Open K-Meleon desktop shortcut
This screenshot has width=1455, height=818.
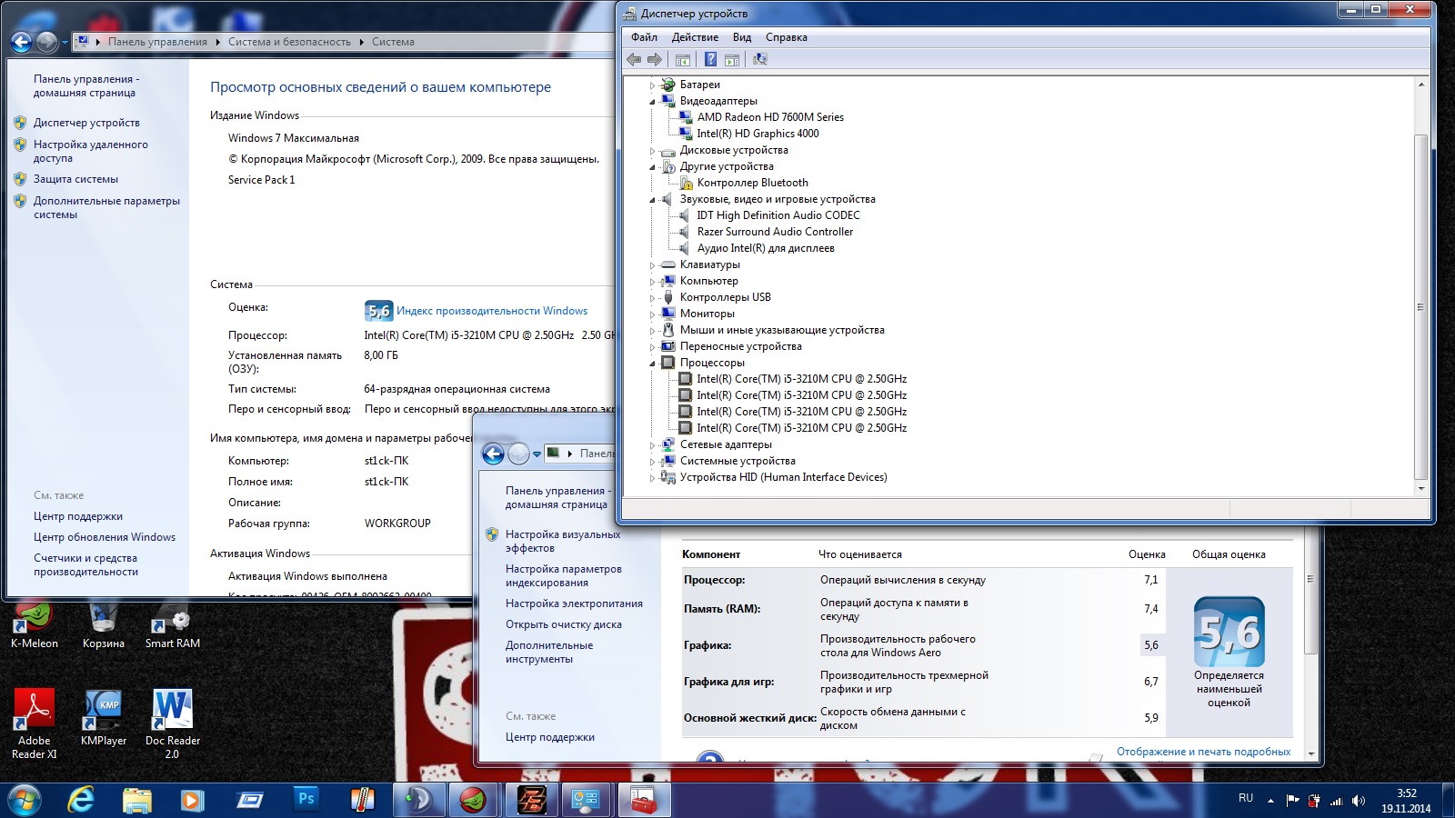35,627
